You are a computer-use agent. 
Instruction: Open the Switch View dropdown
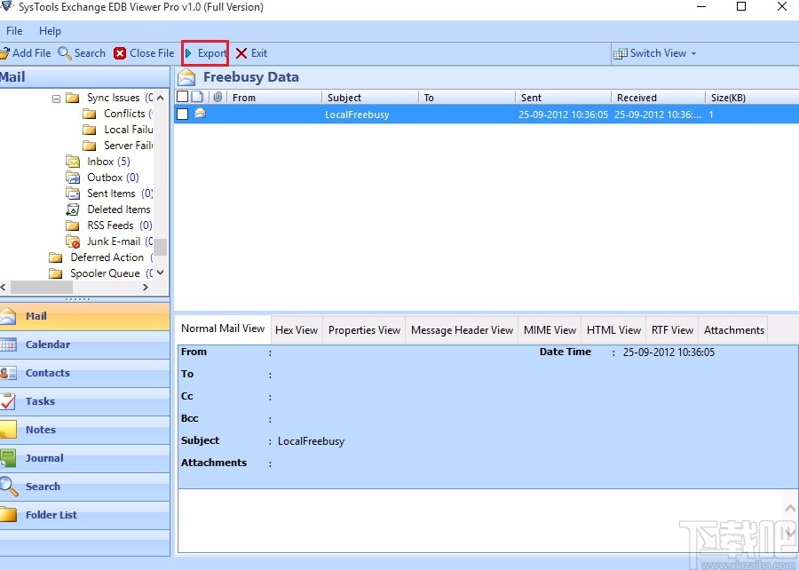pos(655,52)
